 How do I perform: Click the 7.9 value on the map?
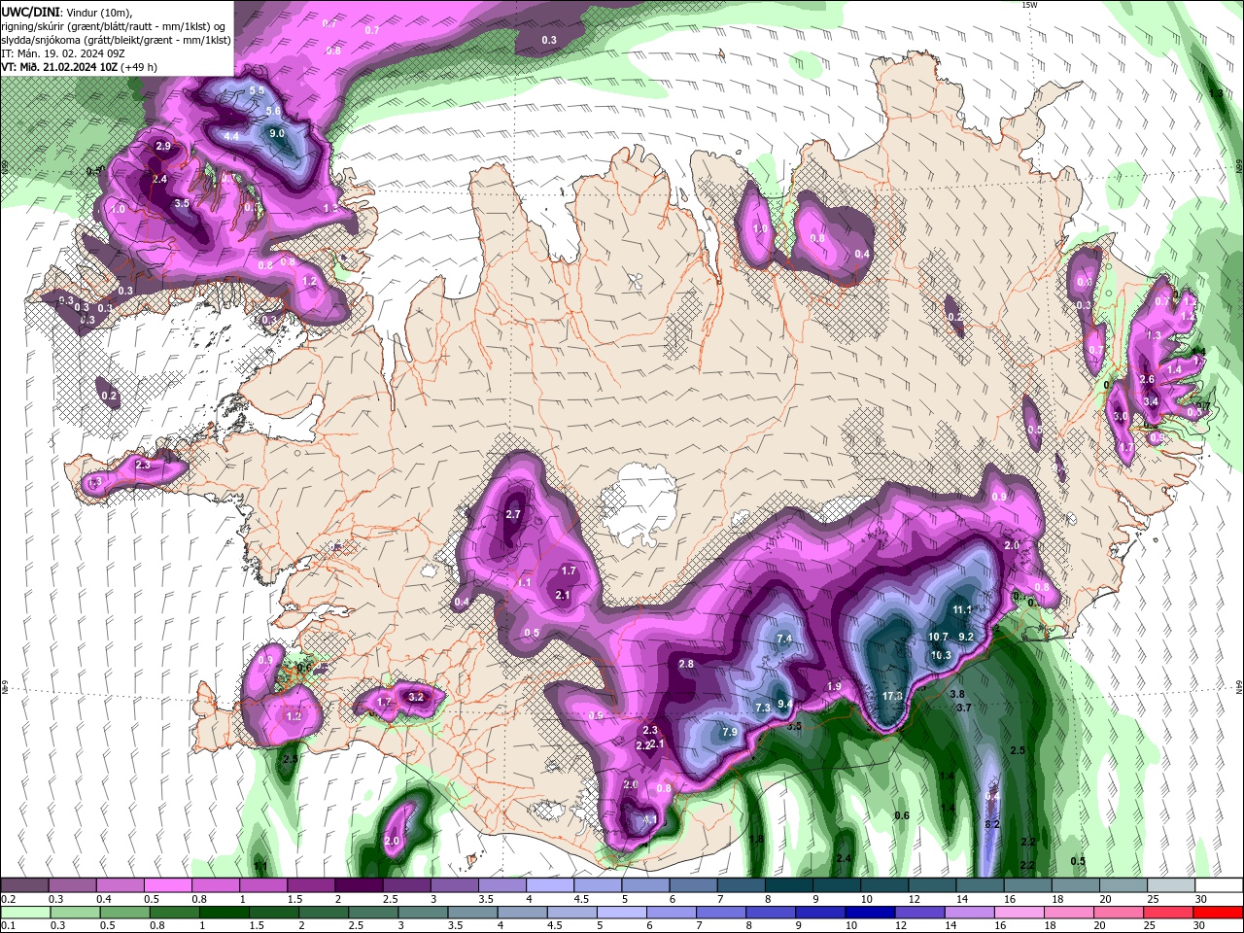pos(730,732)
